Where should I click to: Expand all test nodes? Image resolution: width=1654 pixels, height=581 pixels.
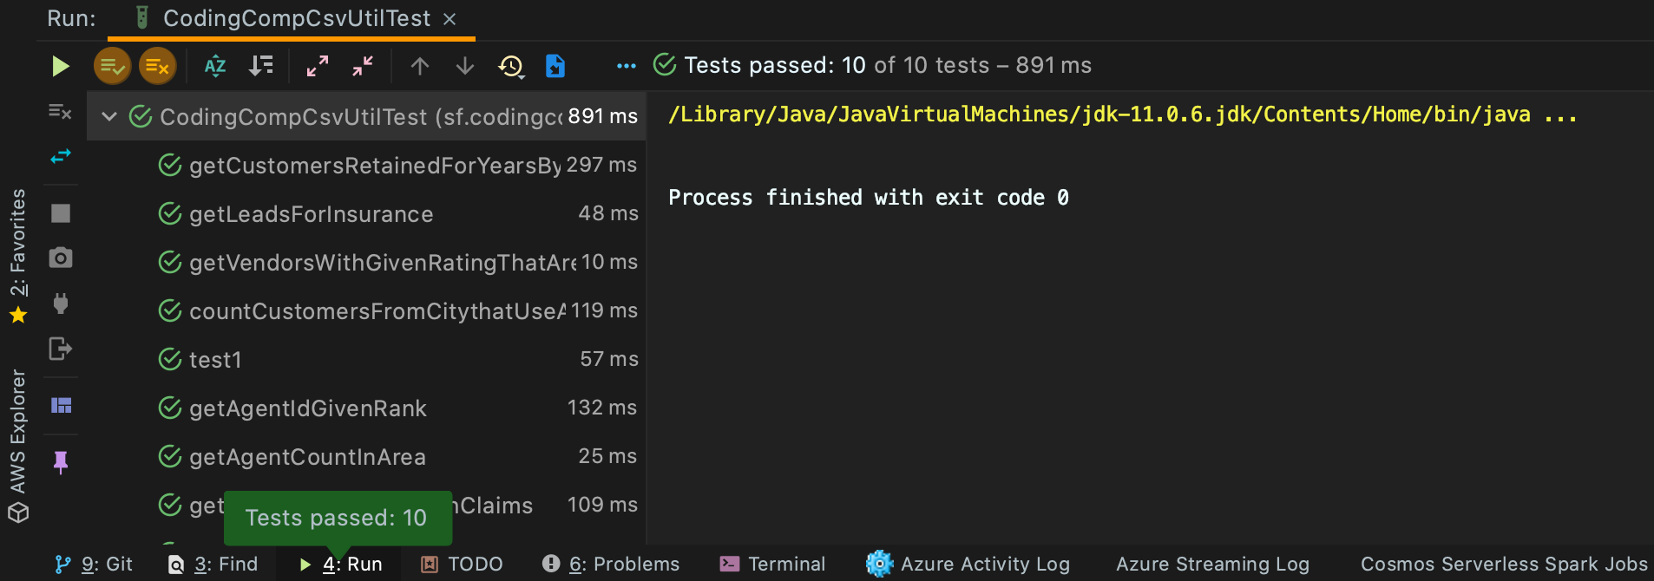click(318, 66)
